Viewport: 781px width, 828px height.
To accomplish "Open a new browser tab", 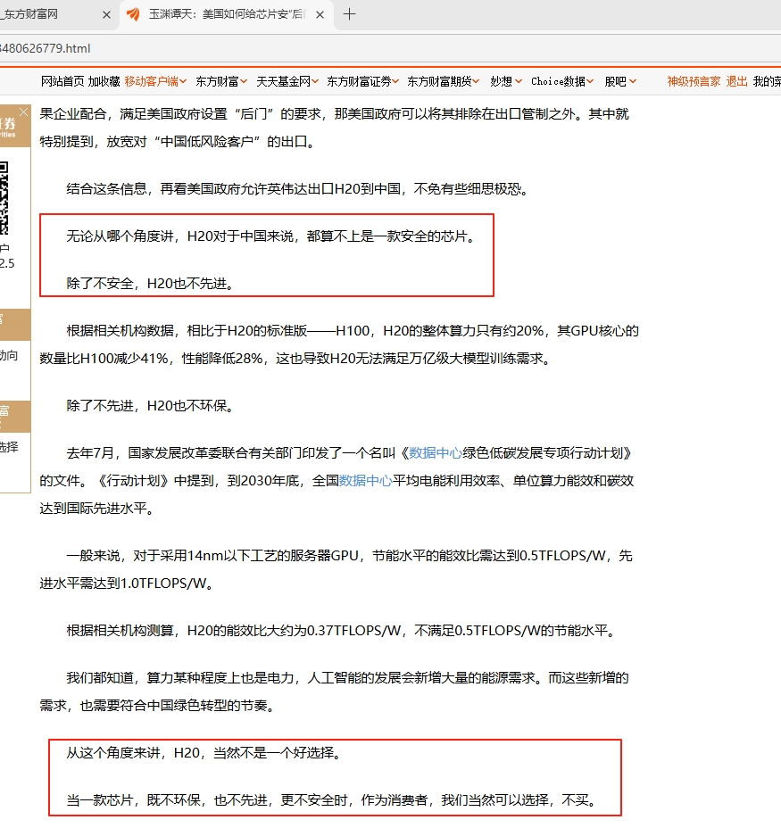I will pos(349,14).
